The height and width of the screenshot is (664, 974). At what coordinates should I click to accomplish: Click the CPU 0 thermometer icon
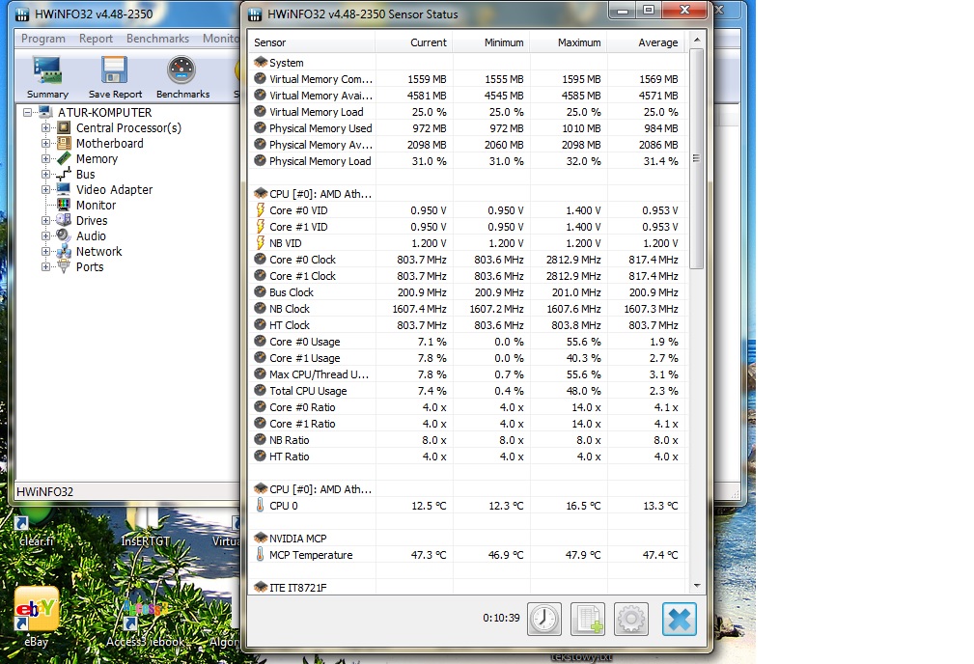[261, 505]
